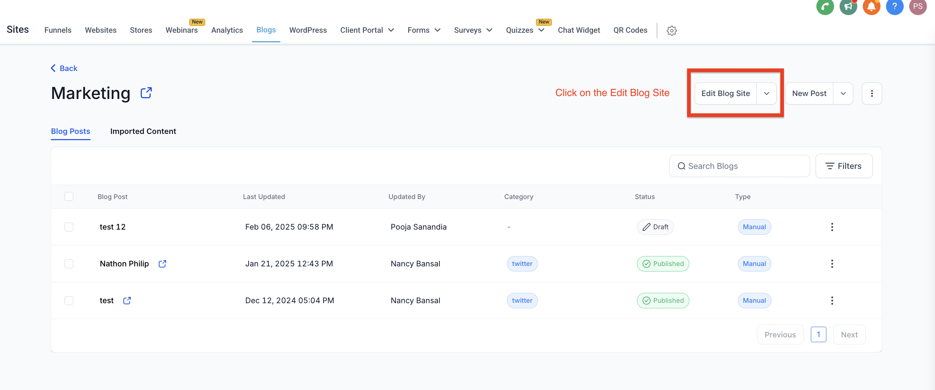Open Marketing blog in new tab icon

(x=146, y=93)
